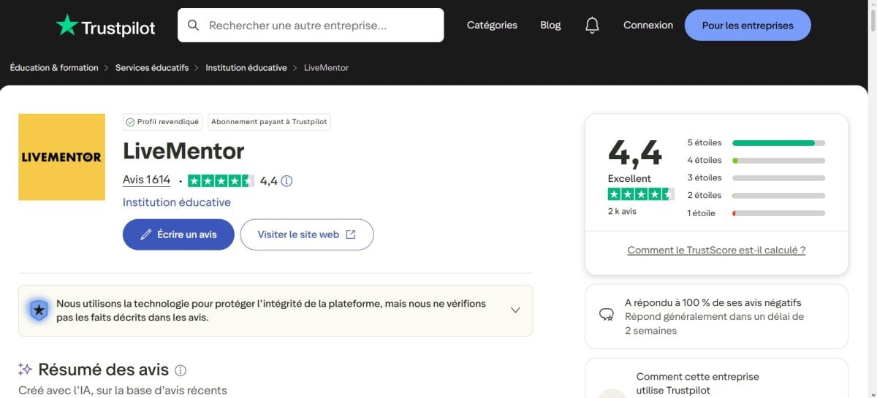Open the Catégories menu
The image size is (877, 398).
tap(492, 26)
